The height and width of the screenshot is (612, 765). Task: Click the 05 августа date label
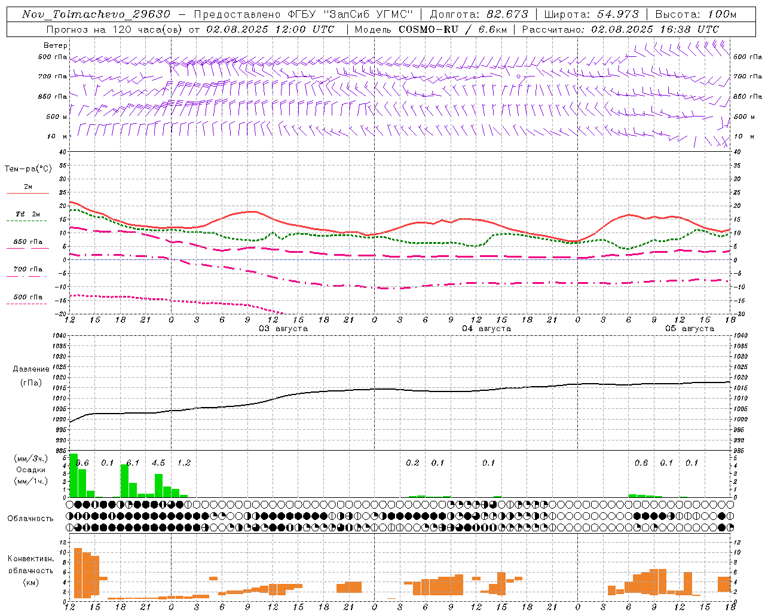click(690, 329)
